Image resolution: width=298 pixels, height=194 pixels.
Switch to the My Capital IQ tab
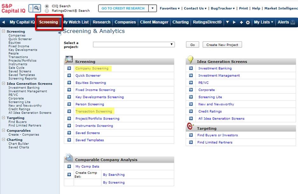tap(22, 22)
